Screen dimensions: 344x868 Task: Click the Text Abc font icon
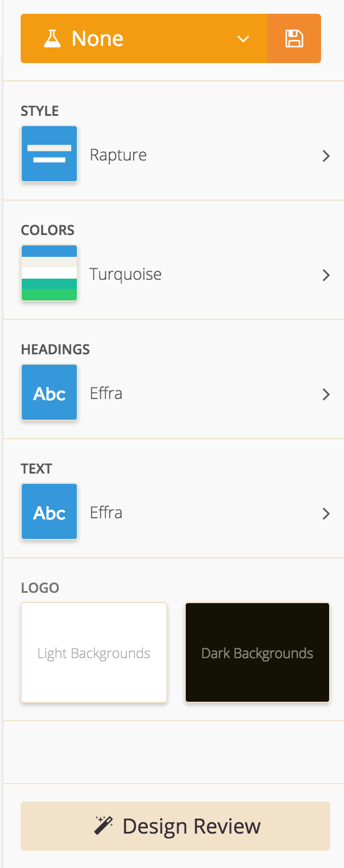(49, 512)
